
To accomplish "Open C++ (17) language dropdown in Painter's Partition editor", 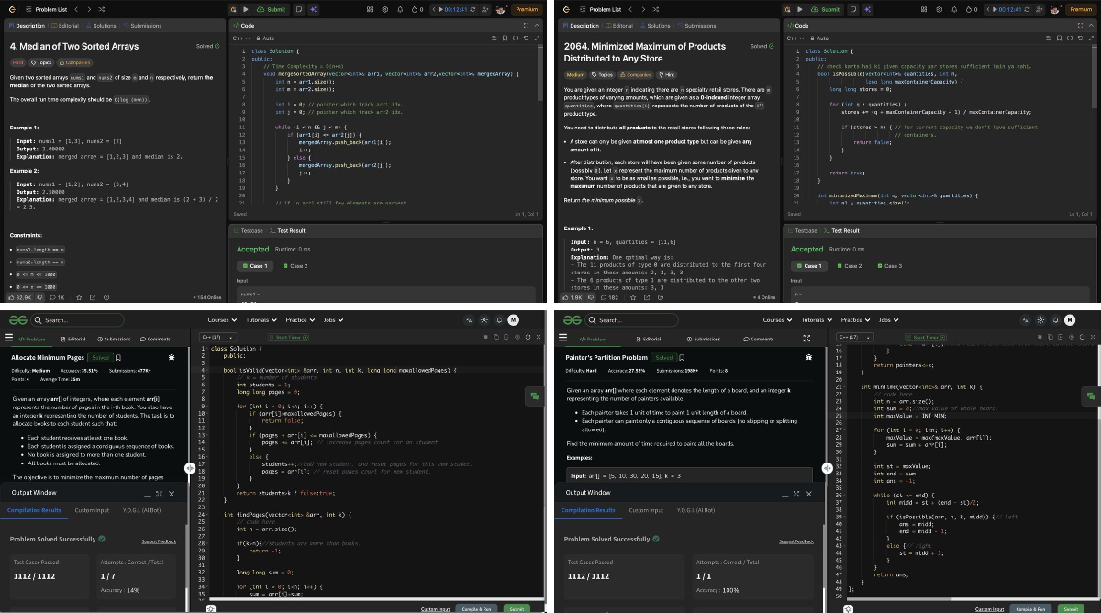I will [853, 338].
